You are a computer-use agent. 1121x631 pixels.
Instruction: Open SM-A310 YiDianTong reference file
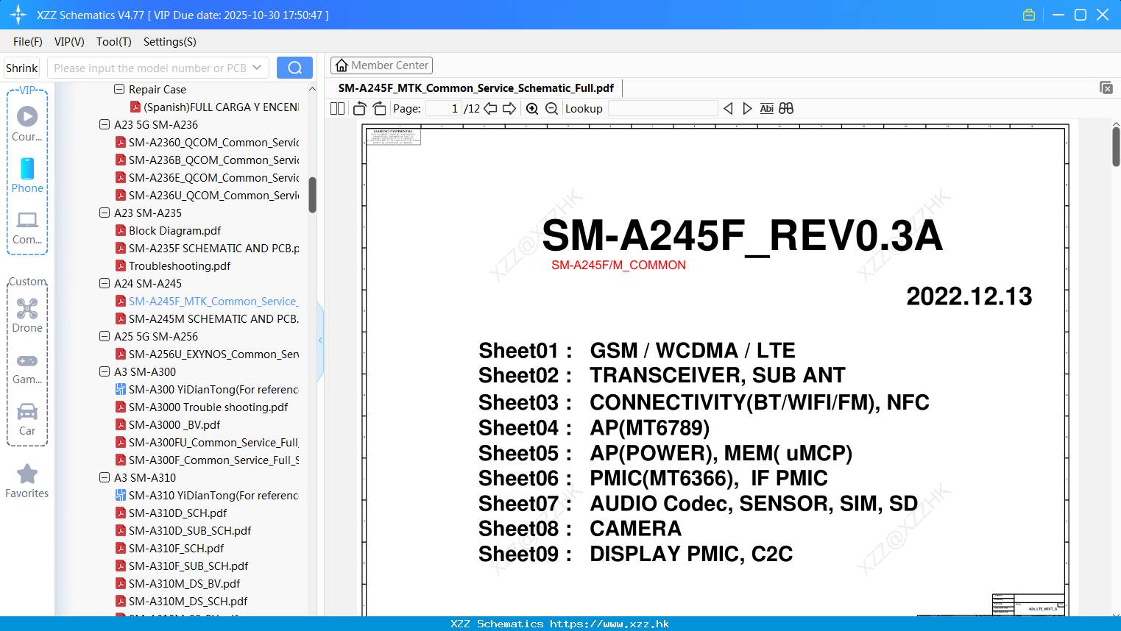coord(207,495)
